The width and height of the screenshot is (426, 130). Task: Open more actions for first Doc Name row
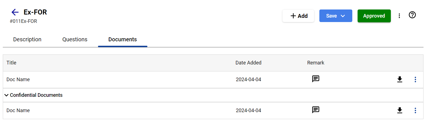click(x=415, y=80)
